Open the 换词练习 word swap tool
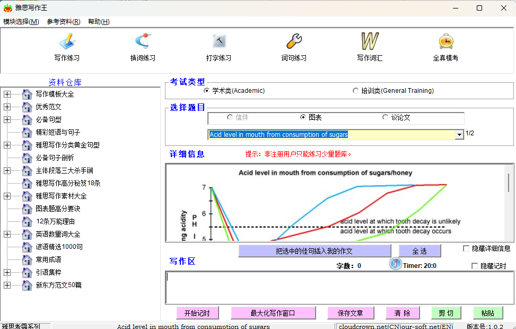This screenshot has height=329, width=516. point(143,42)
